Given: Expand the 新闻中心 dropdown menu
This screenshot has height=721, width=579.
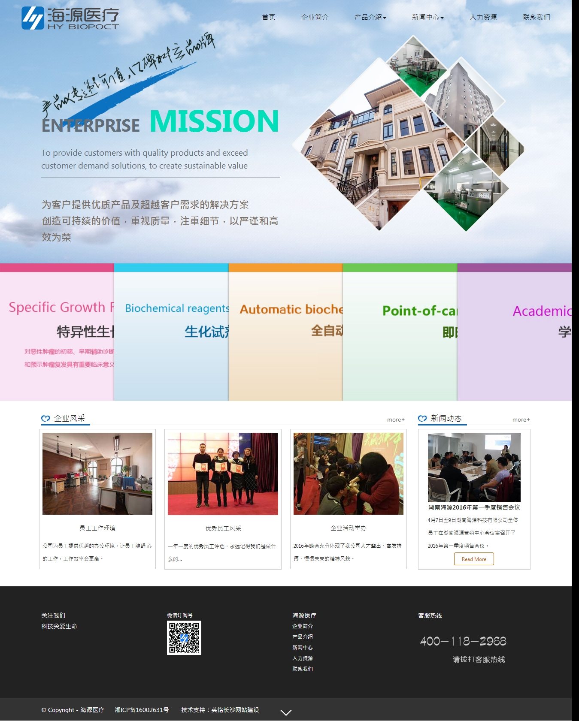Looking at the screenshot, I should pos(427,17).
